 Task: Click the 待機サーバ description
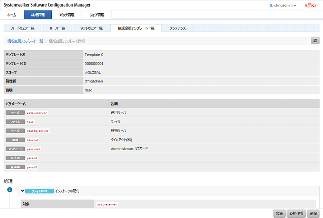point(118,131)
